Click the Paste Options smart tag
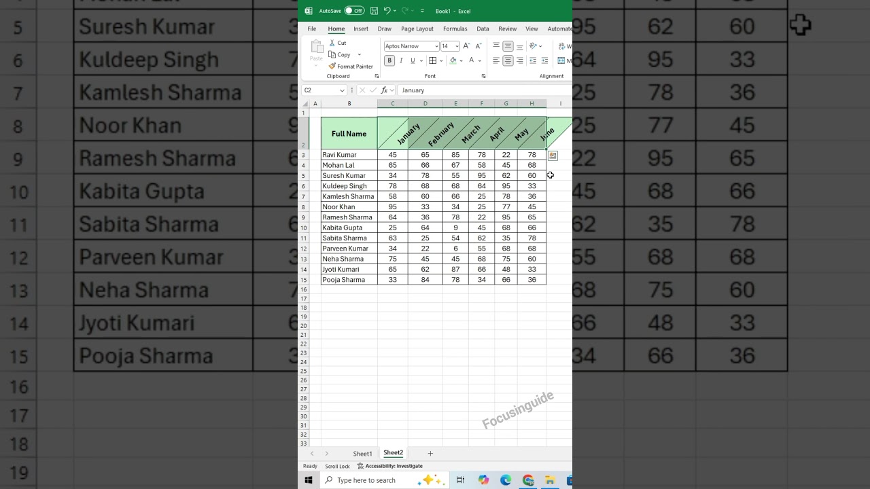 (553, 156)
